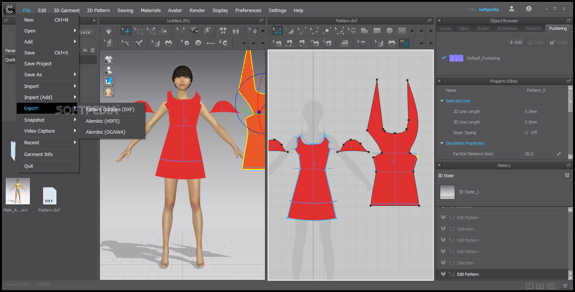Viewport: 575px width, 292px height.
Task: Open the Recent files submenu
Action: click(x=47, y=142)
